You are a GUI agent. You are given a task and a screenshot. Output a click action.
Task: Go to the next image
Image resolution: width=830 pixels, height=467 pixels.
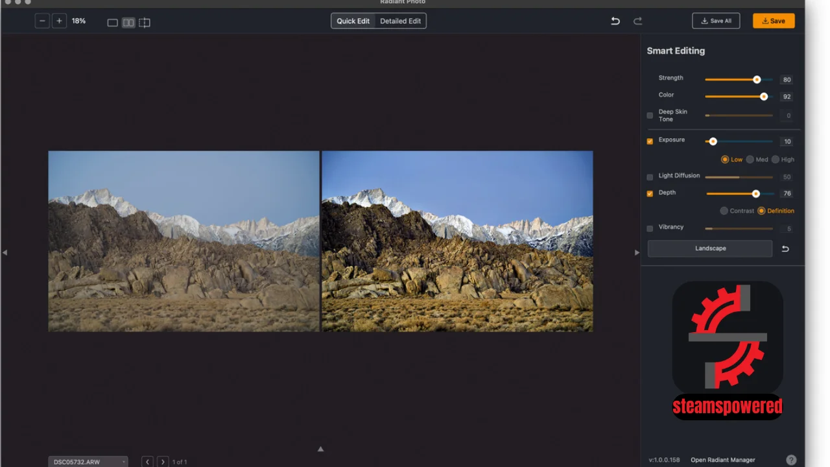(x=163, y=462)
